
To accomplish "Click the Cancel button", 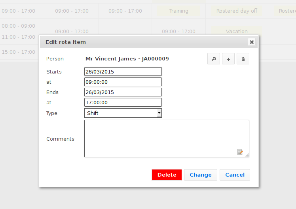I will (235, 175).
